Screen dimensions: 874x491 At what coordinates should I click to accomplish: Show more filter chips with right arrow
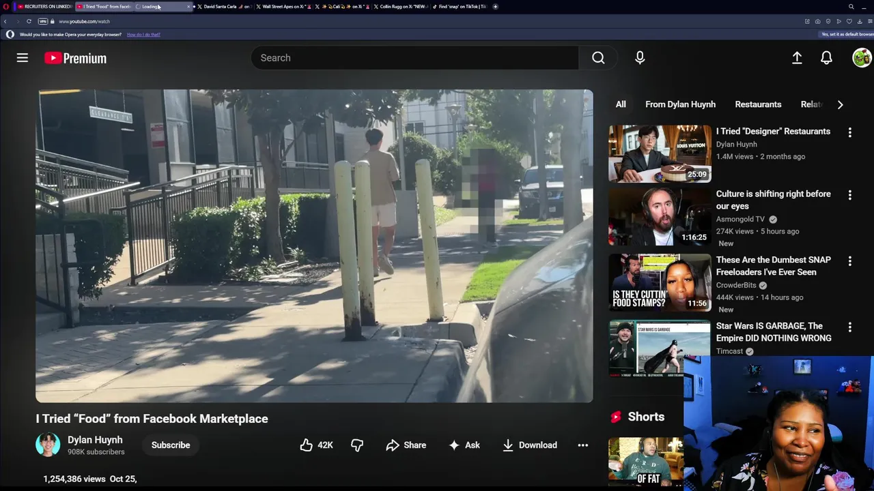point(840,104)
